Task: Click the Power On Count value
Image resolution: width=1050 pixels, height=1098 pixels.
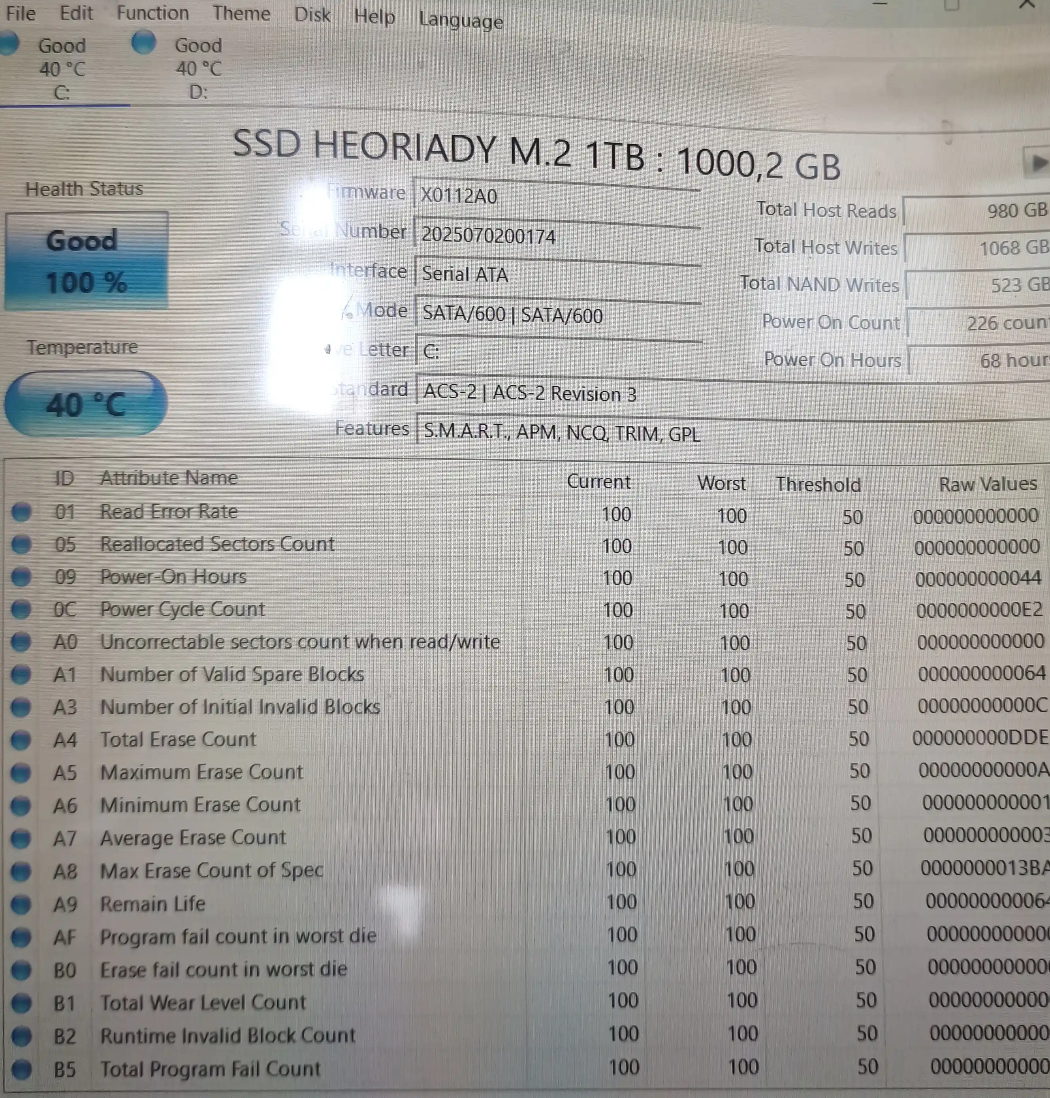Action: click(979, 323)
